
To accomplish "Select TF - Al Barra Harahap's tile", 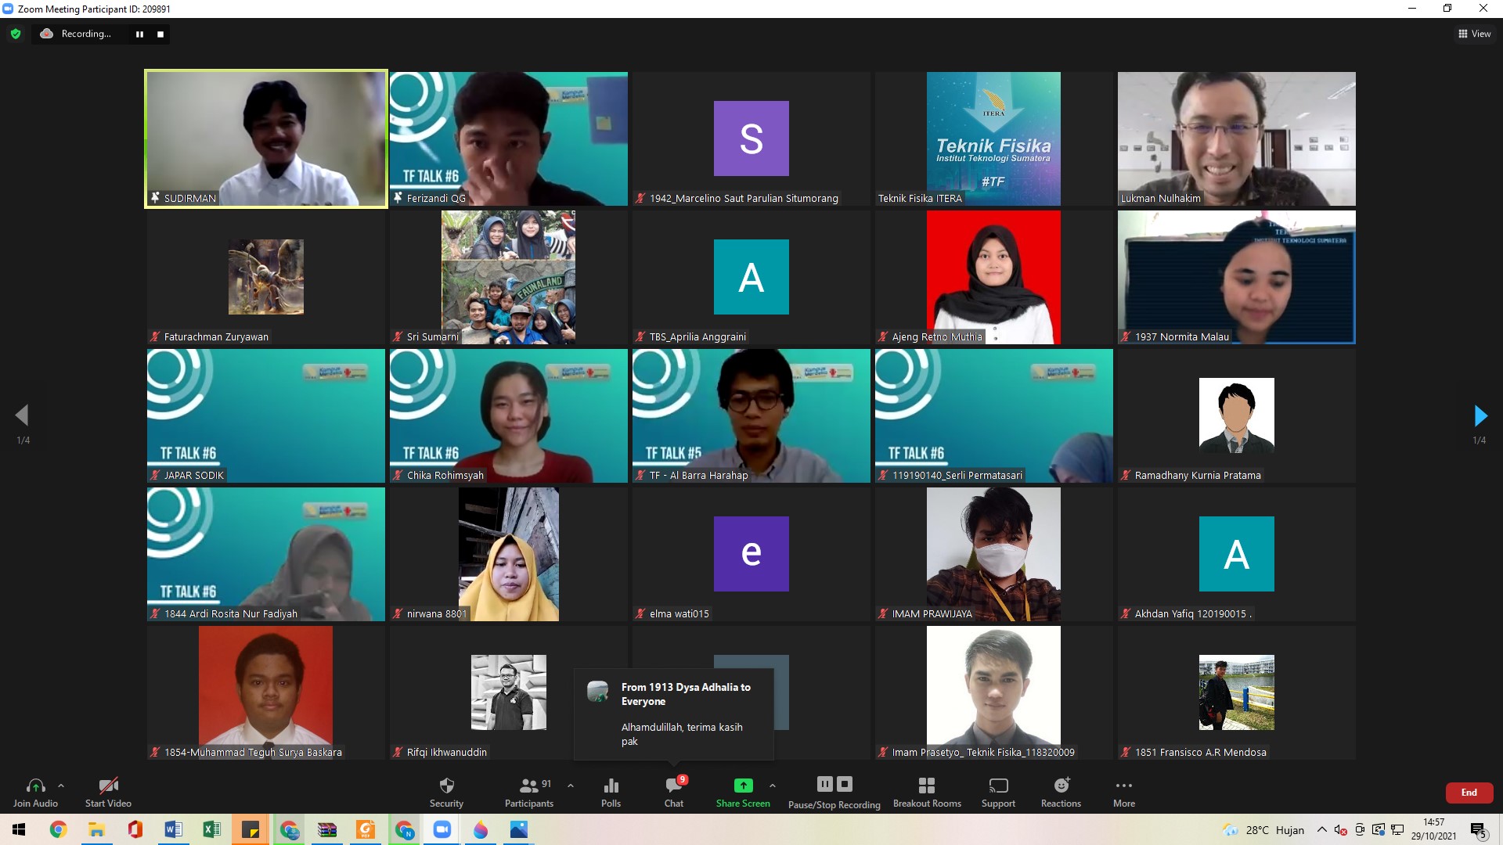I will coord(751,415).
